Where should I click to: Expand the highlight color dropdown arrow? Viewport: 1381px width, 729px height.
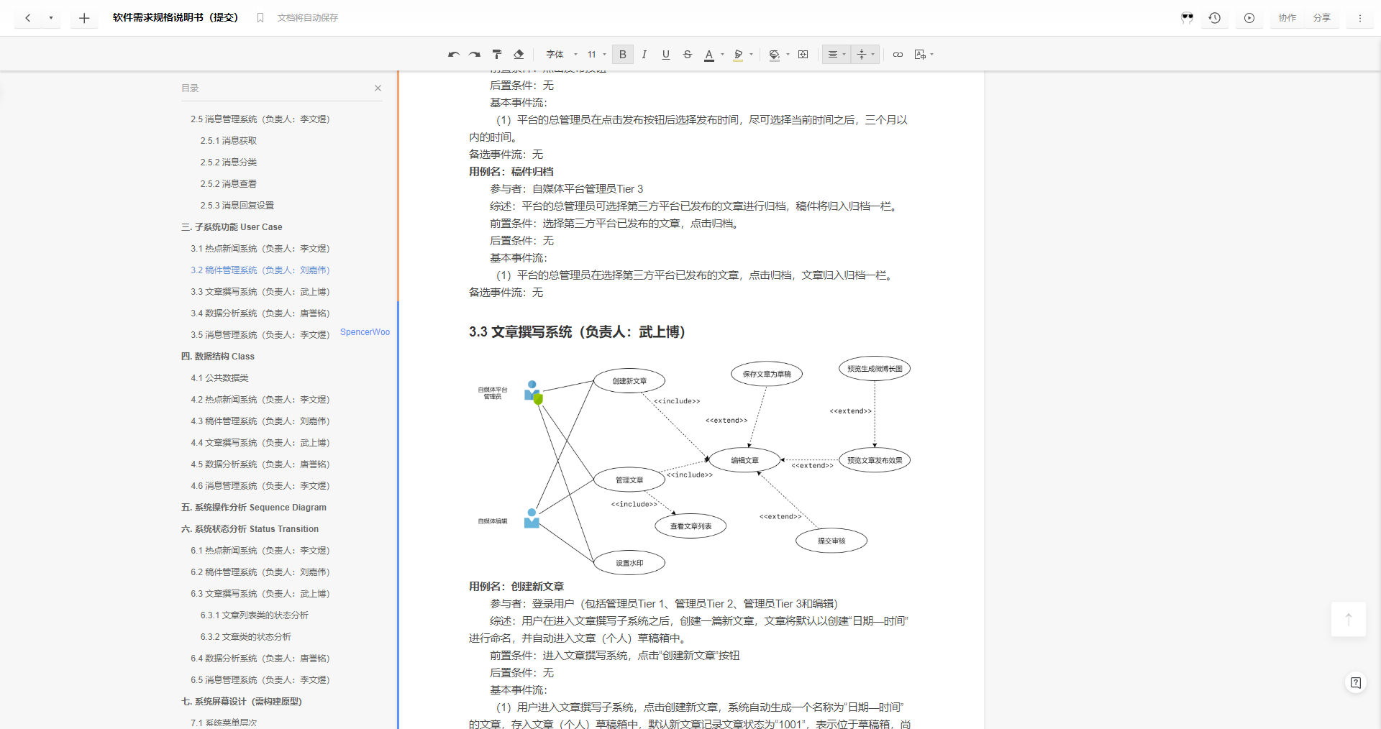[x=751, y=55]
